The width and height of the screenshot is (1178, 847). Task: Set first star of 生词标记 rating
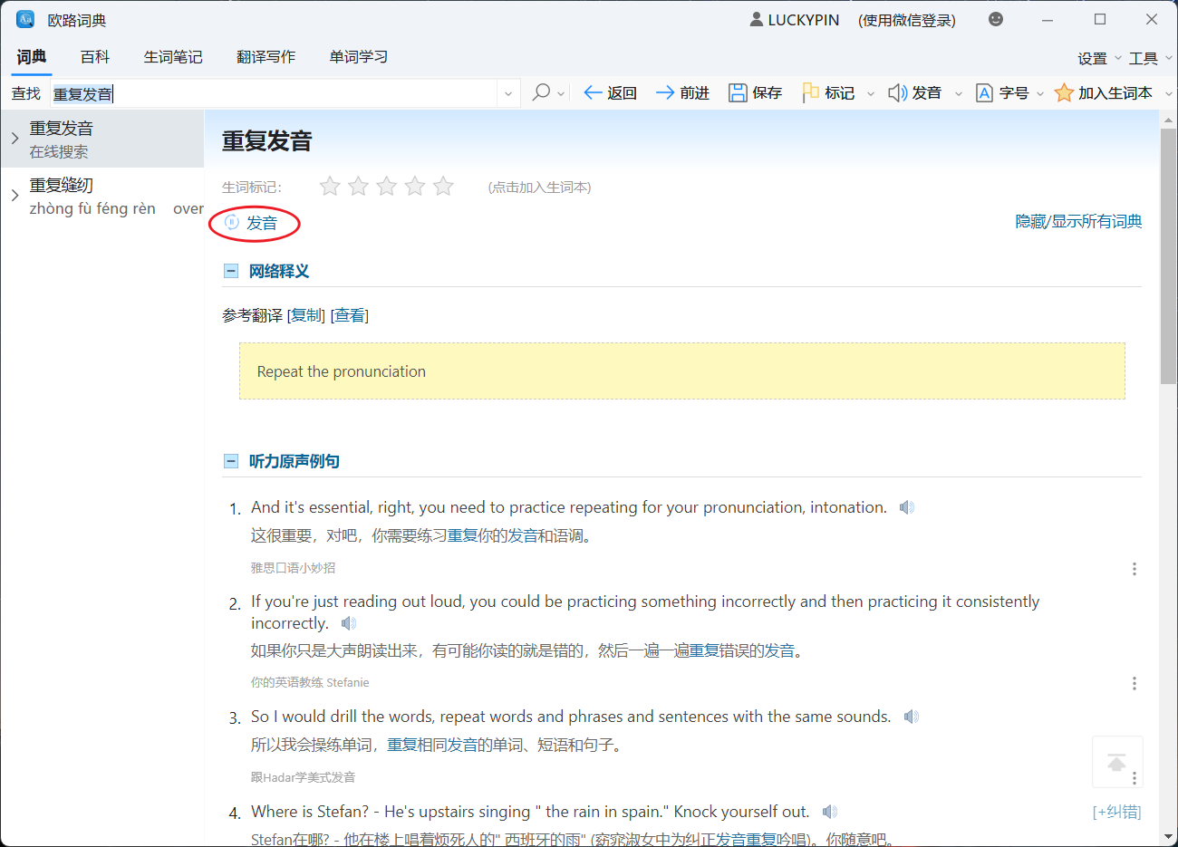click(x=330, y=186)
